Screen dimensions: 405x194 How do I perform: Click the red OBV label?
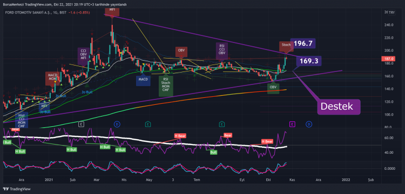(x=181, y=51)
